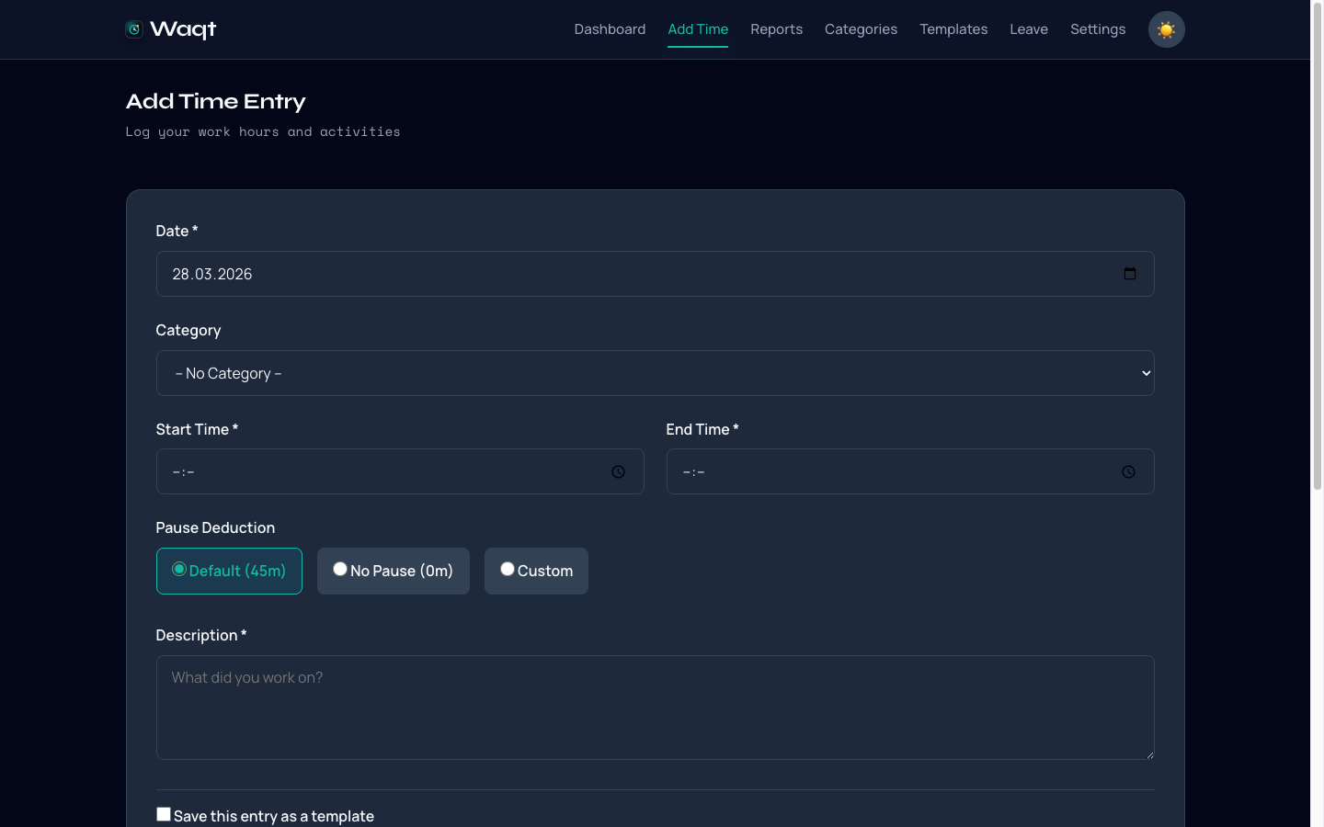Click inside the Description text area
Viewport: 1324px width, 827px height.
(655, 708)
